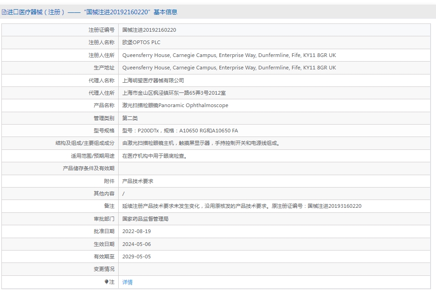Select the P200DTx model specification value
This screenshot has height=291, width=436.
tap(180, 131)
